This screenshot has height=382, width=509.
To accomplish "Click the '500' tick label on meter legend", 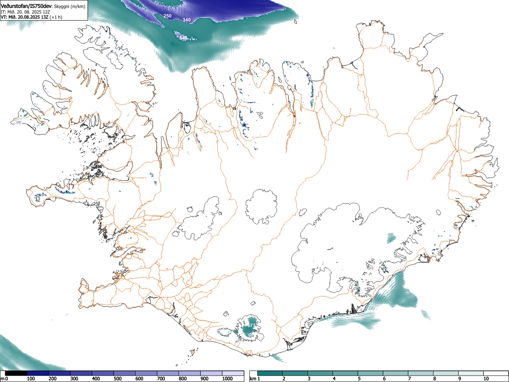I will (x=117, y=379).
